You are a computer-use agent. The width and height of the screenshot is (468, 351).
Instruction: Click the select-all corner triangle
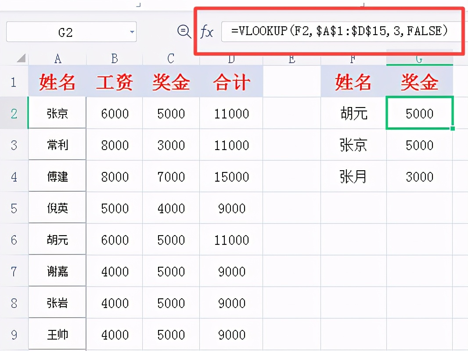21,58
